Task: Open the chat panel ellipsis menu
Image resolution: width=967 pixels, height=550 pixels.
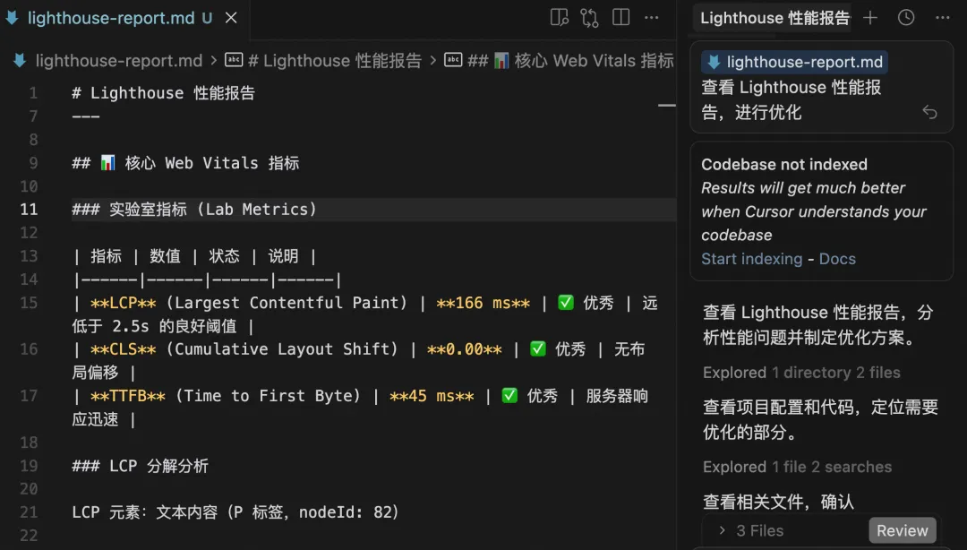Action: click(x=942, y=17)
